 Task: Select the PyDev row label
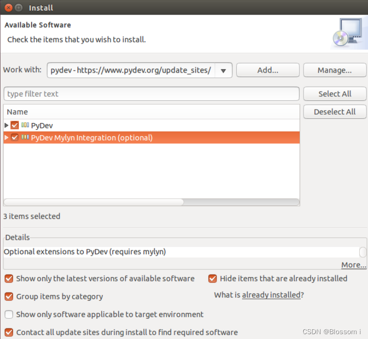[42, 125]
